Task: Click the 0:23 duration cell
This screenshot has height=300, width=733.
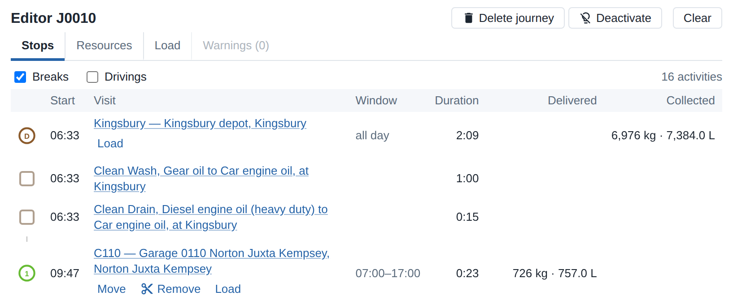Action: coord(467,273)
